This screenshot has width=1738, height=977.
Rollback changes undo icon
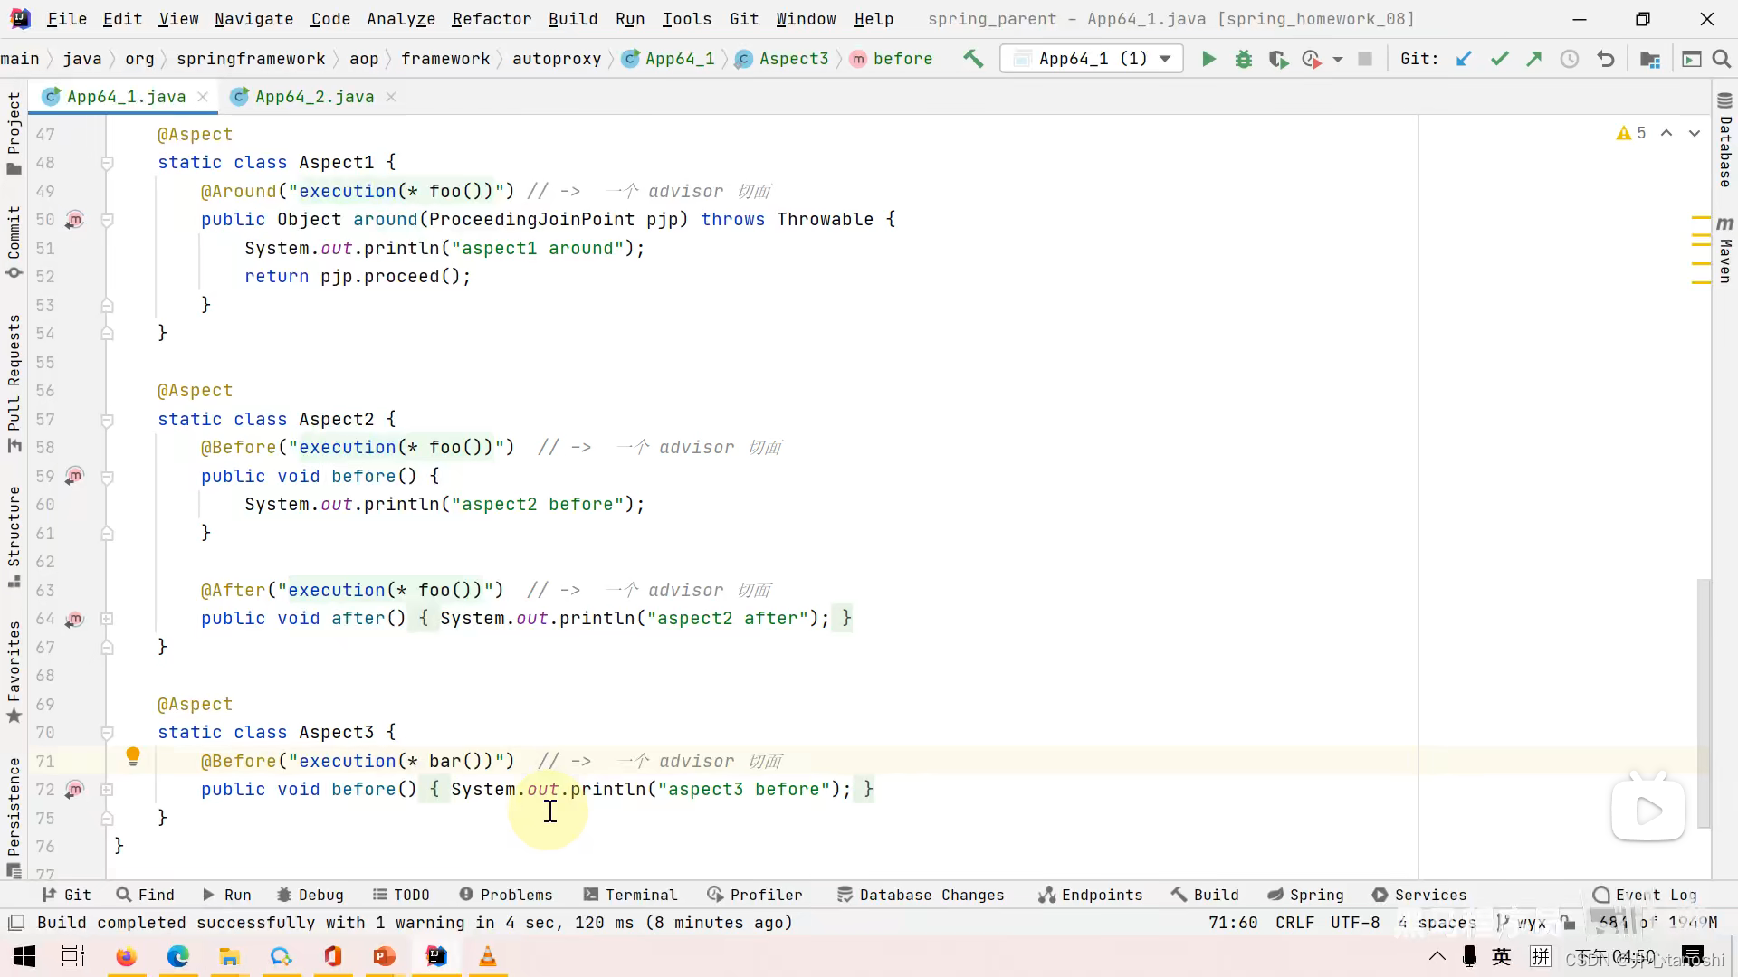(x=1606, y=60)
